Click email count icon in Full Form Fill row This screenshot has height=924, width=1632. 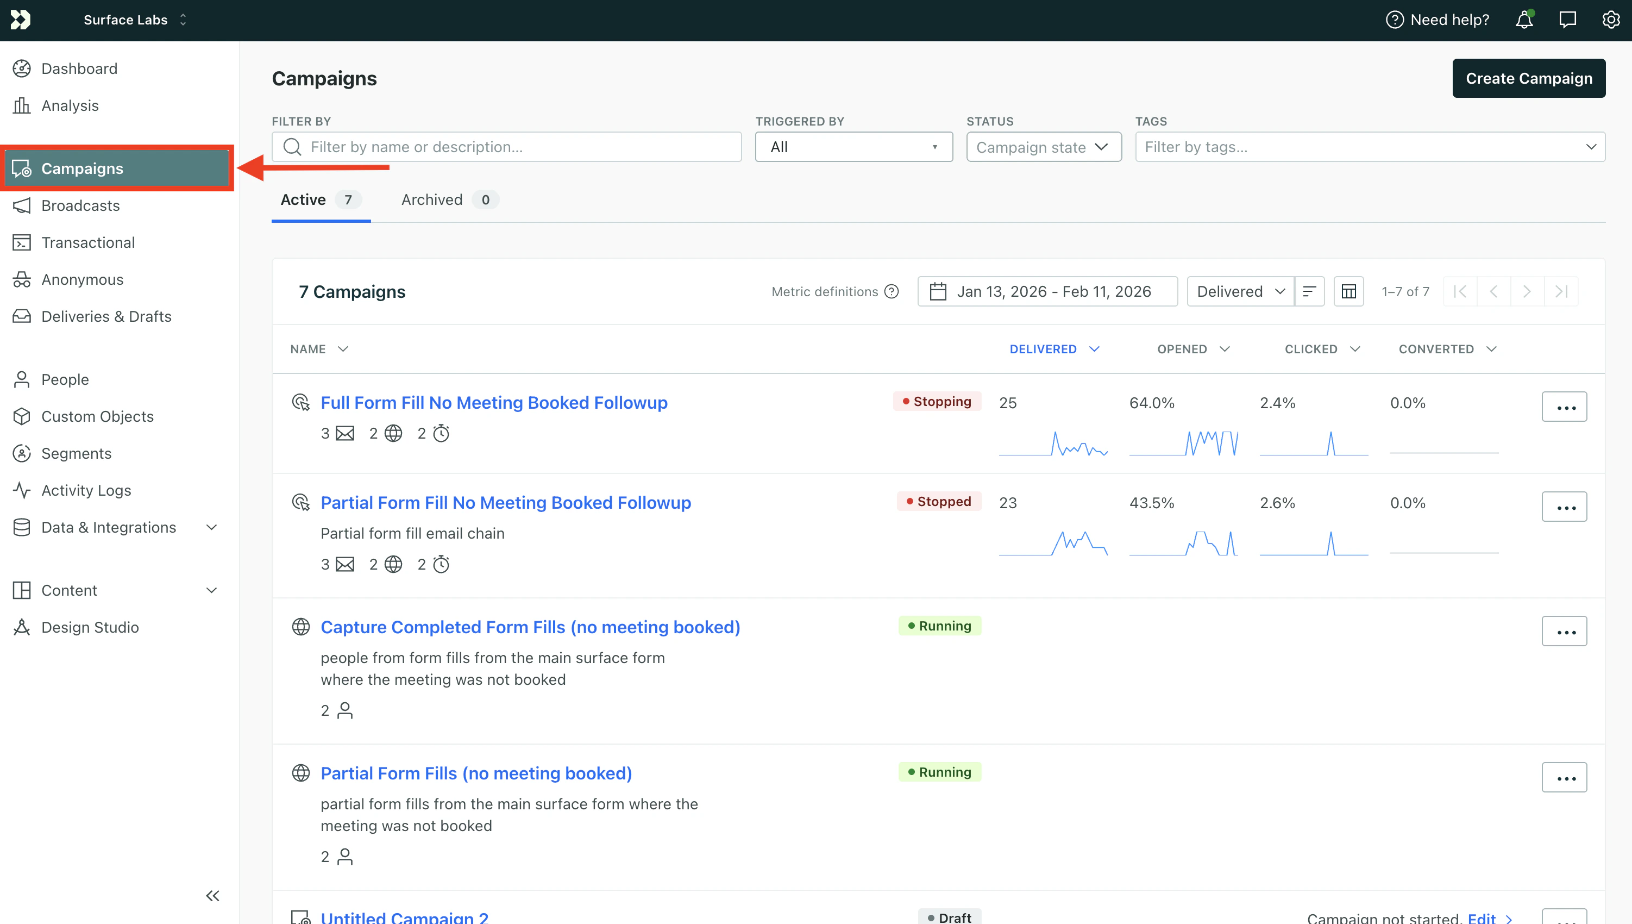(345, 433)
